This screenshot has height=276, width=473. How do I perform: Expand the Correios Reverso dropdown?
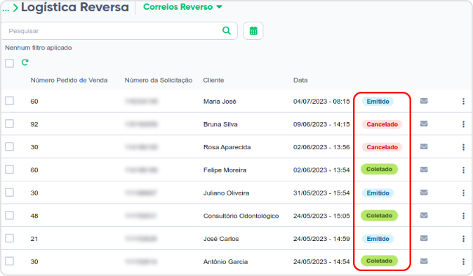pos(182,7)
